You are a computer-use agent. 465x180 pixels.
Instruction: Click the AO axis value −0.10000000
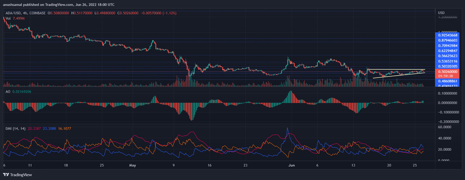click(448, 112)
